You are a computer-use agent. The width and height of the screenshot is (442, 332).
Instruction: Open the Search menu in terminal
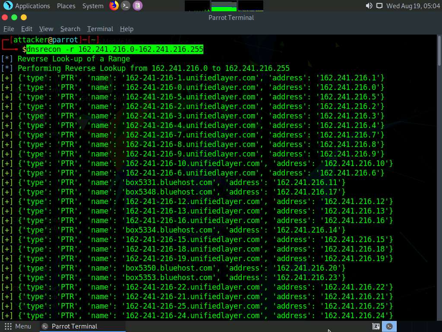tap(70, 29)
